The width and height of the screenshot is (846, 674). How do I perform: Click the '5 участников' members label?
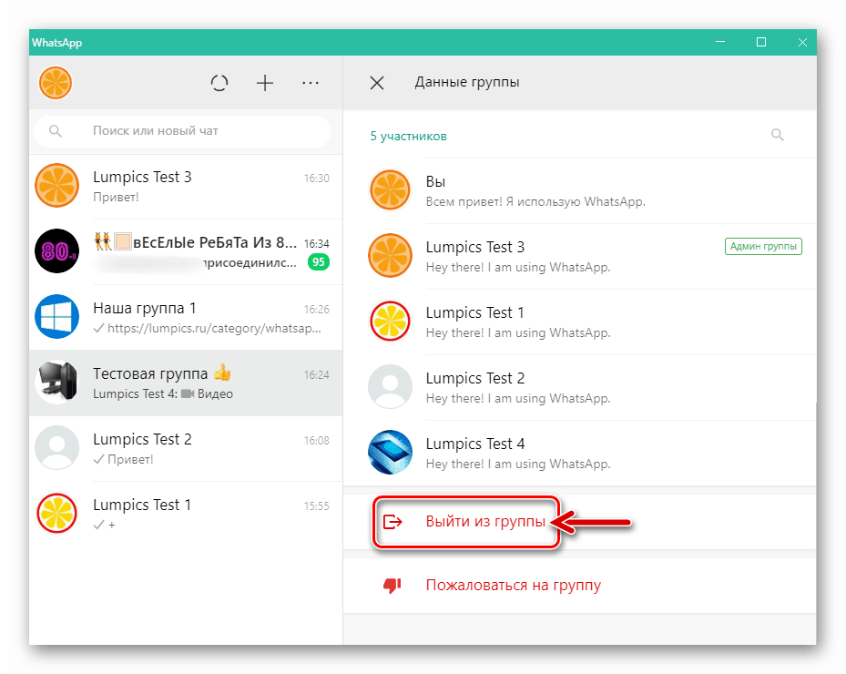409,134
